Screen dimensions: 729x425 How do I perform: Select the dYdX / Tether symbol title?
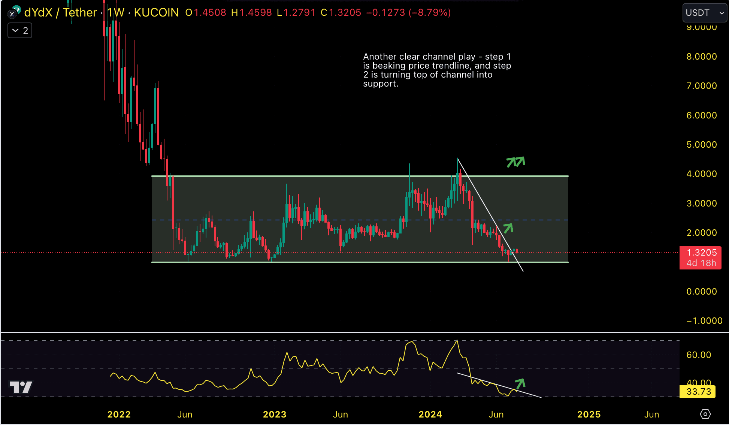coord(61,12)
